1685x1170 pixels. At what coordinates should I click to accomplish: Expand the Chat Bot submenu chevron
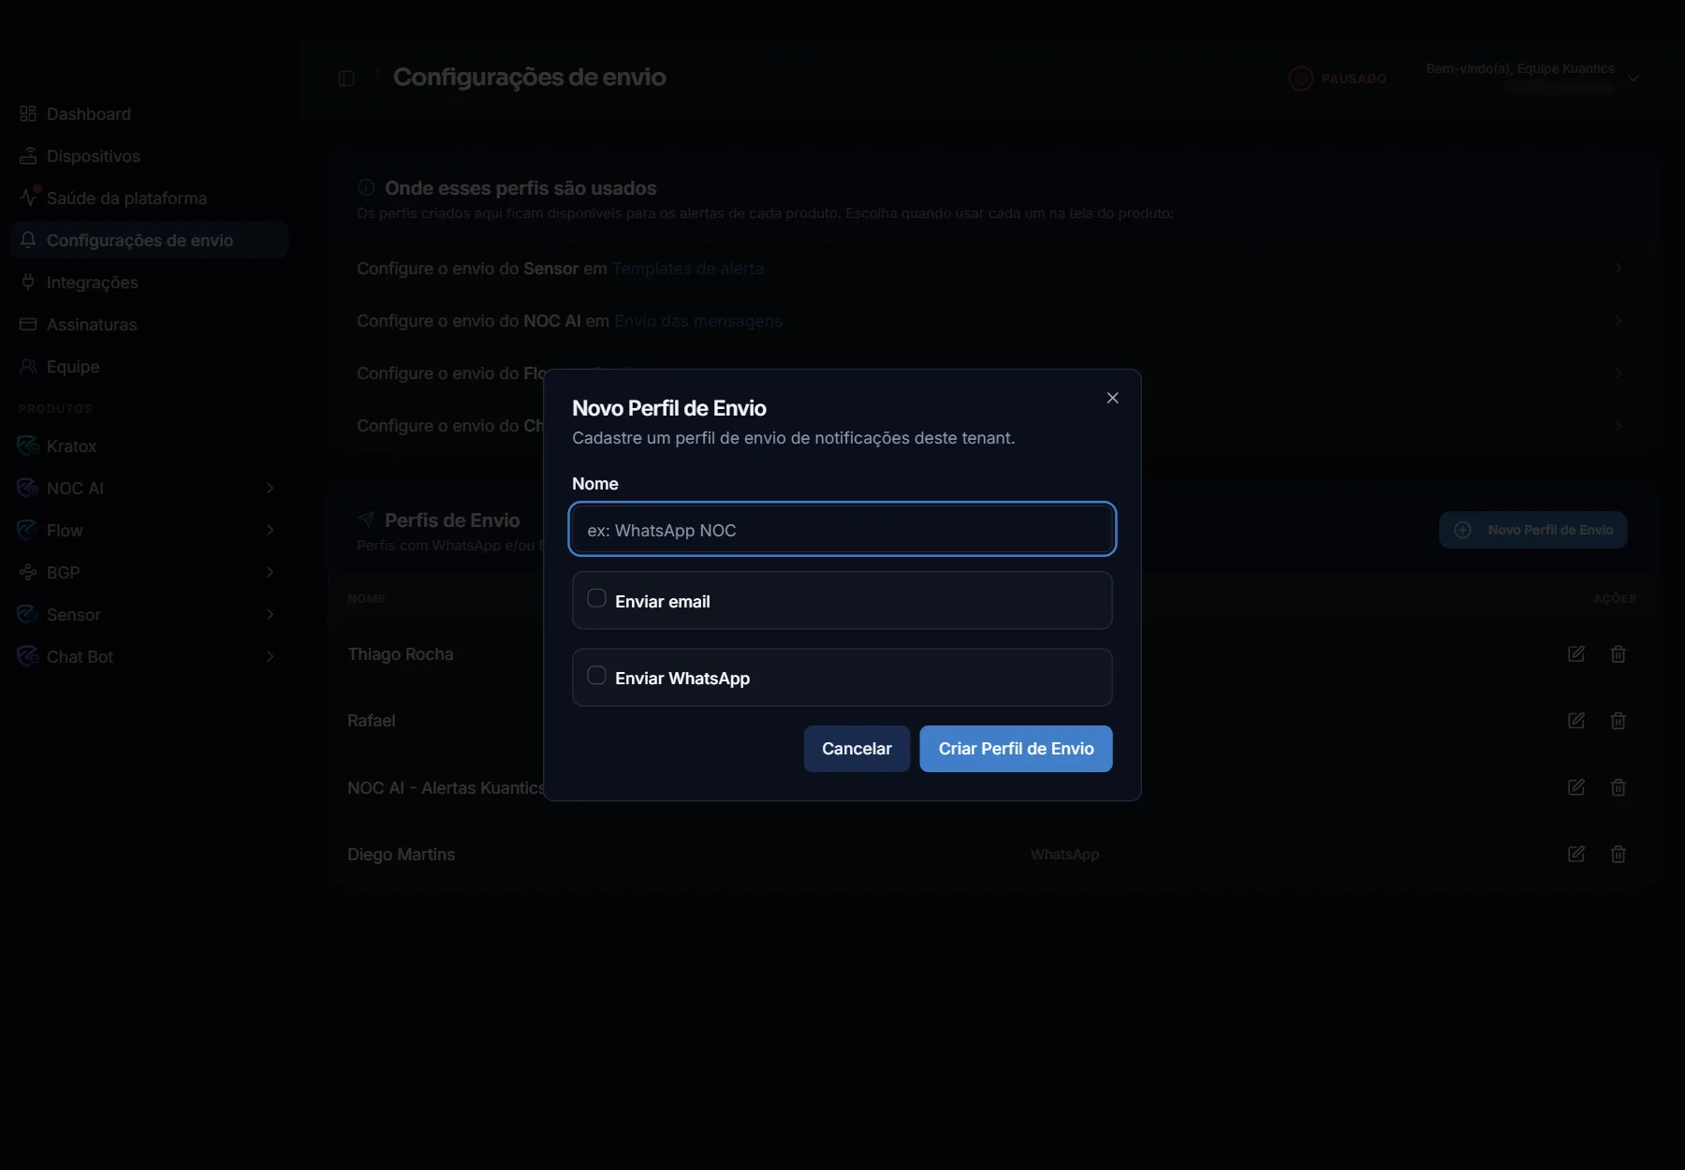[270, 656]
